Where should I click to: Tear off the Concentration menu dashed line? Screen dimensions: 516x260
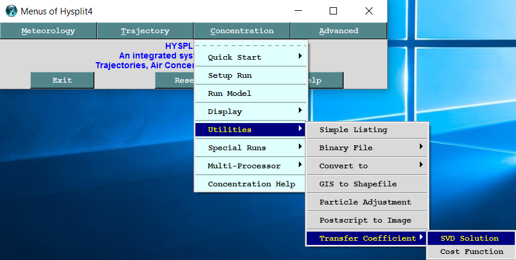[x=251, y=45]
